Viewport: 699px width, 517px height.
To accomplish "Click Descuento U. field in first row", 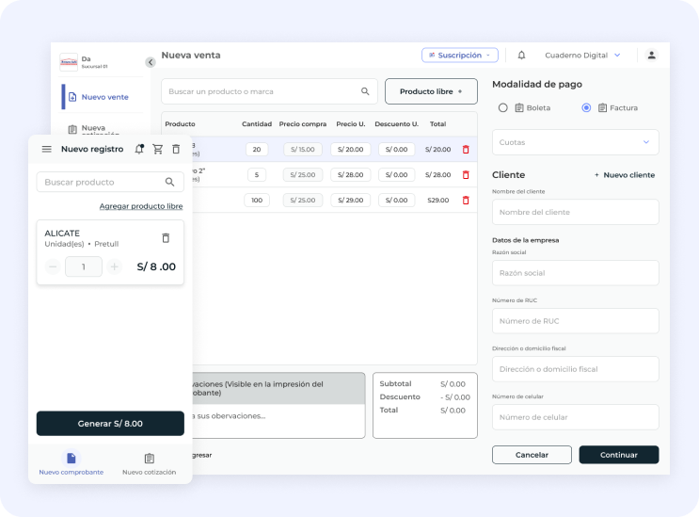I will pos(396,150).
